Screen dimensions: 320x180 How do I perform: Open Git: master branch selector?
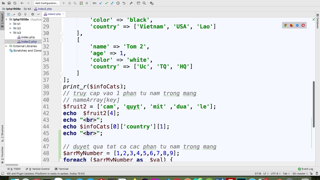pos(300,173)
